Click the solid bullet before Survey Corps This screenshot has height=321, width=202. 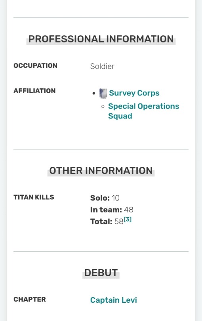click(94, 94)
